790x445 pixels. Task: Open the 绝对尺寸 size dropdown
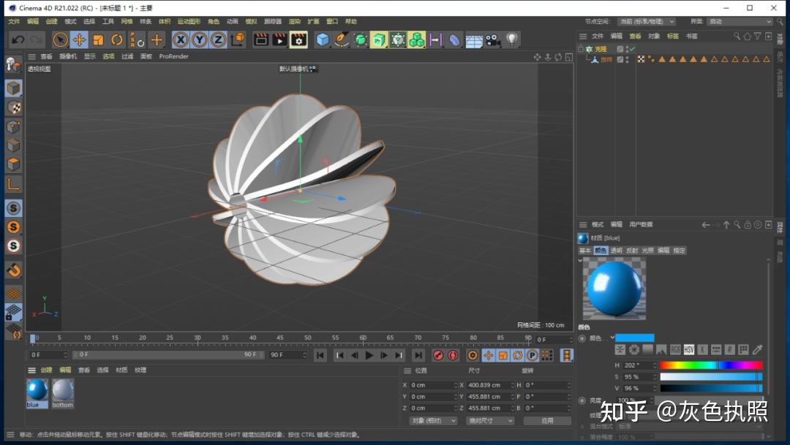tap(490, 420)
